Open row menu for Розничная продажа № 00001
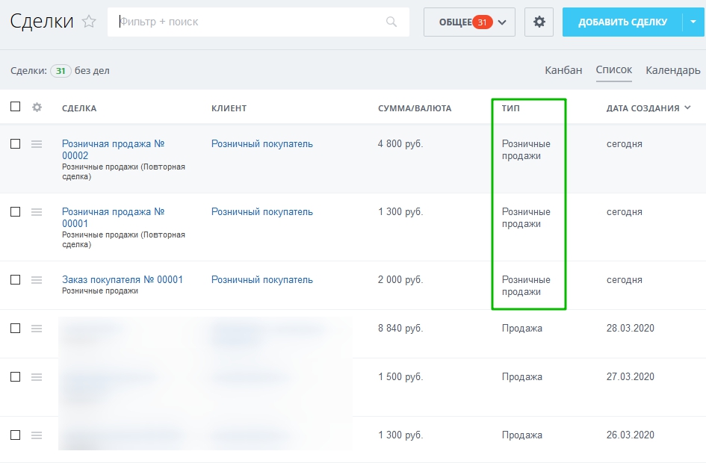This screenshot has width=706, height=463. point(37,212)
